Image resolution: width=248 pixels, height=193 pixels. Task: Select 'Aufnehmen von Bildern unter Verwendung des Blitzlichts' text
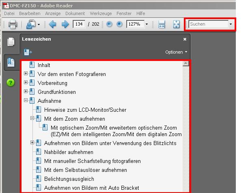[110, 143]
